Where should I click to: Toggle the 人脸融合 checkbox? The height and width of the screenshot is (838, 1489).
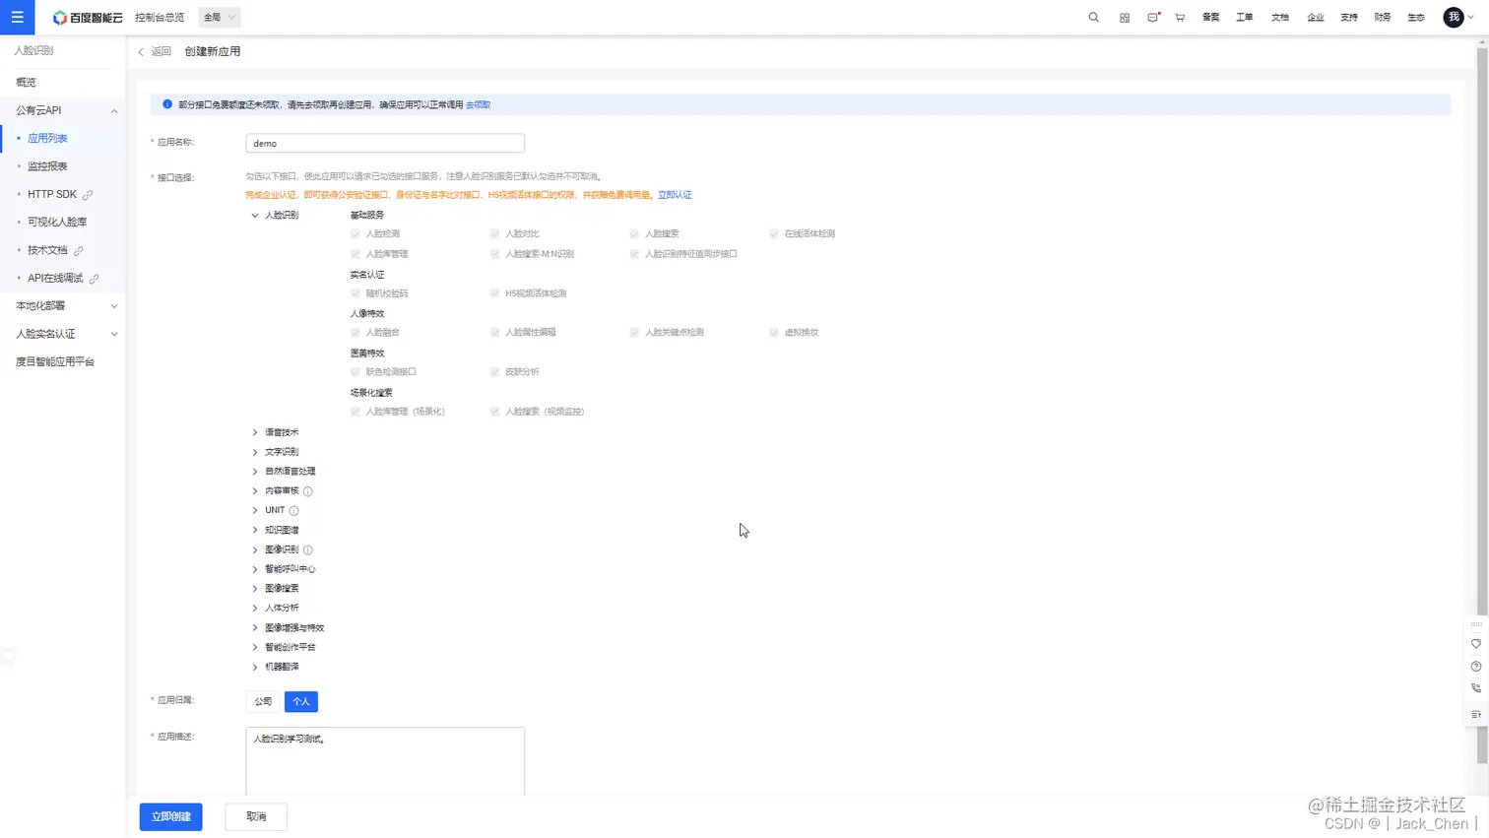pyautogui.click(x=356, y=333)
